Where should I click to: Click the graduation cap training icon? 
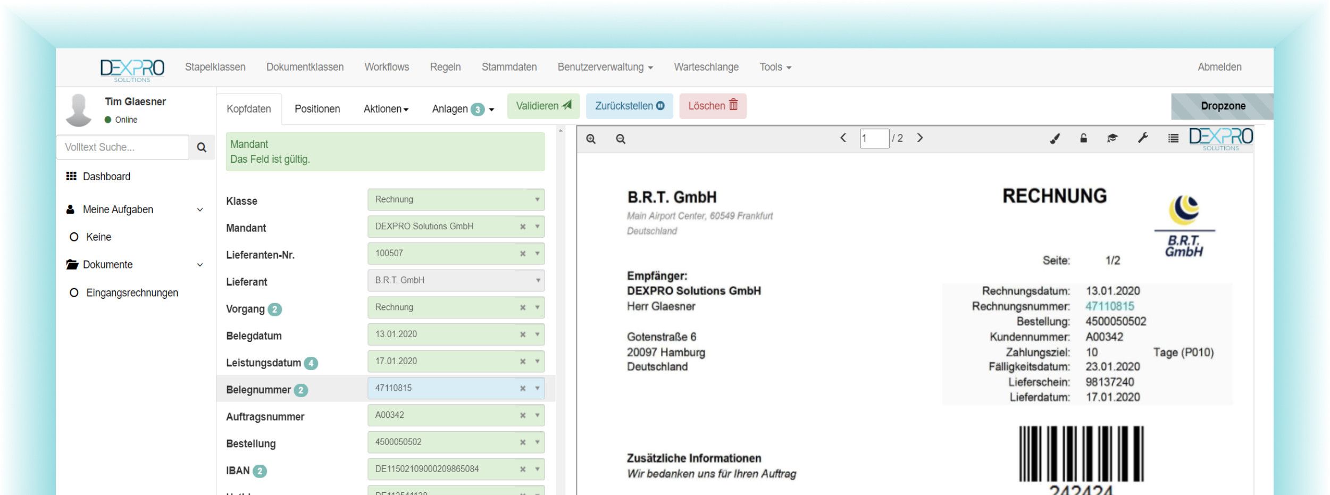point(1112,138)
